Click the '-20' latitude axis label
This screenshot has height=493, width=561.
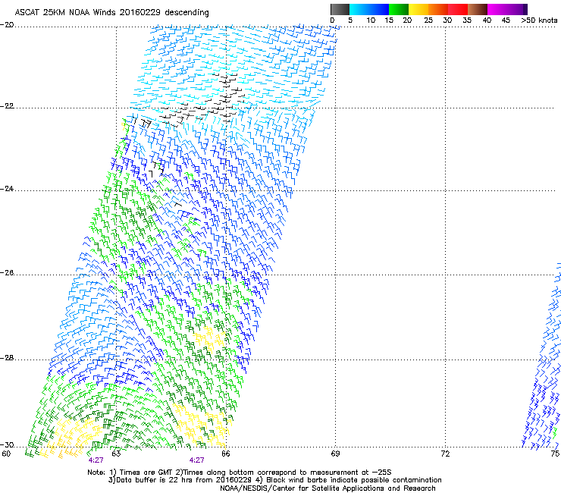click(x=7, y=25)
